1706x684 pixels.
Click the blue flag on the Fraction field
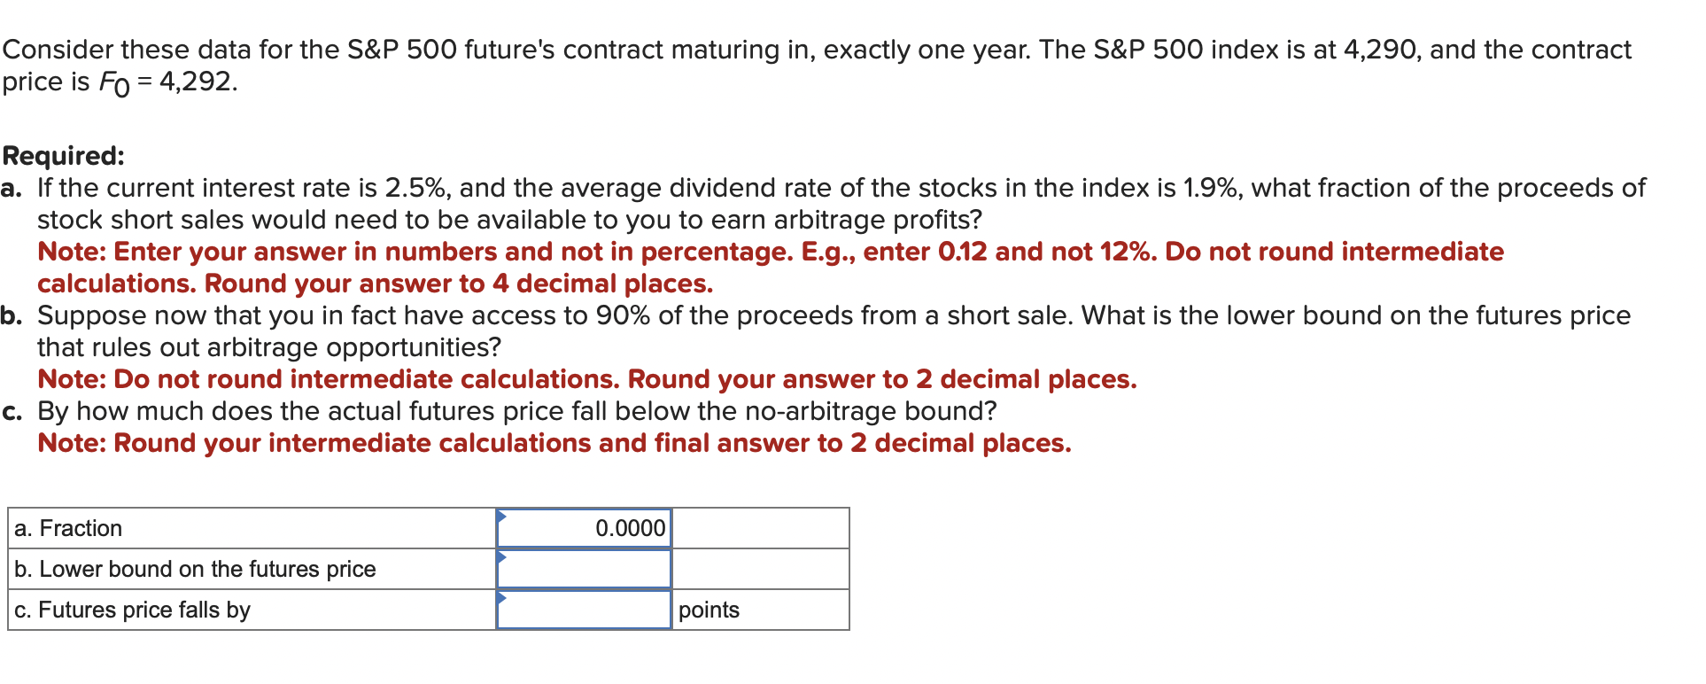click(503, 516)
